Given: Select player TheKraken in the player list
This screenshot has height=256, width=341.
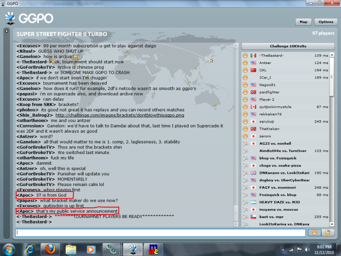Looking at the screenshot, I should point(285,129).
